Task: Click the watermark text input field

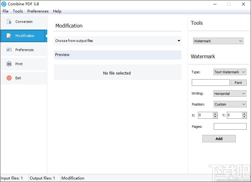Action: (211, 83)
